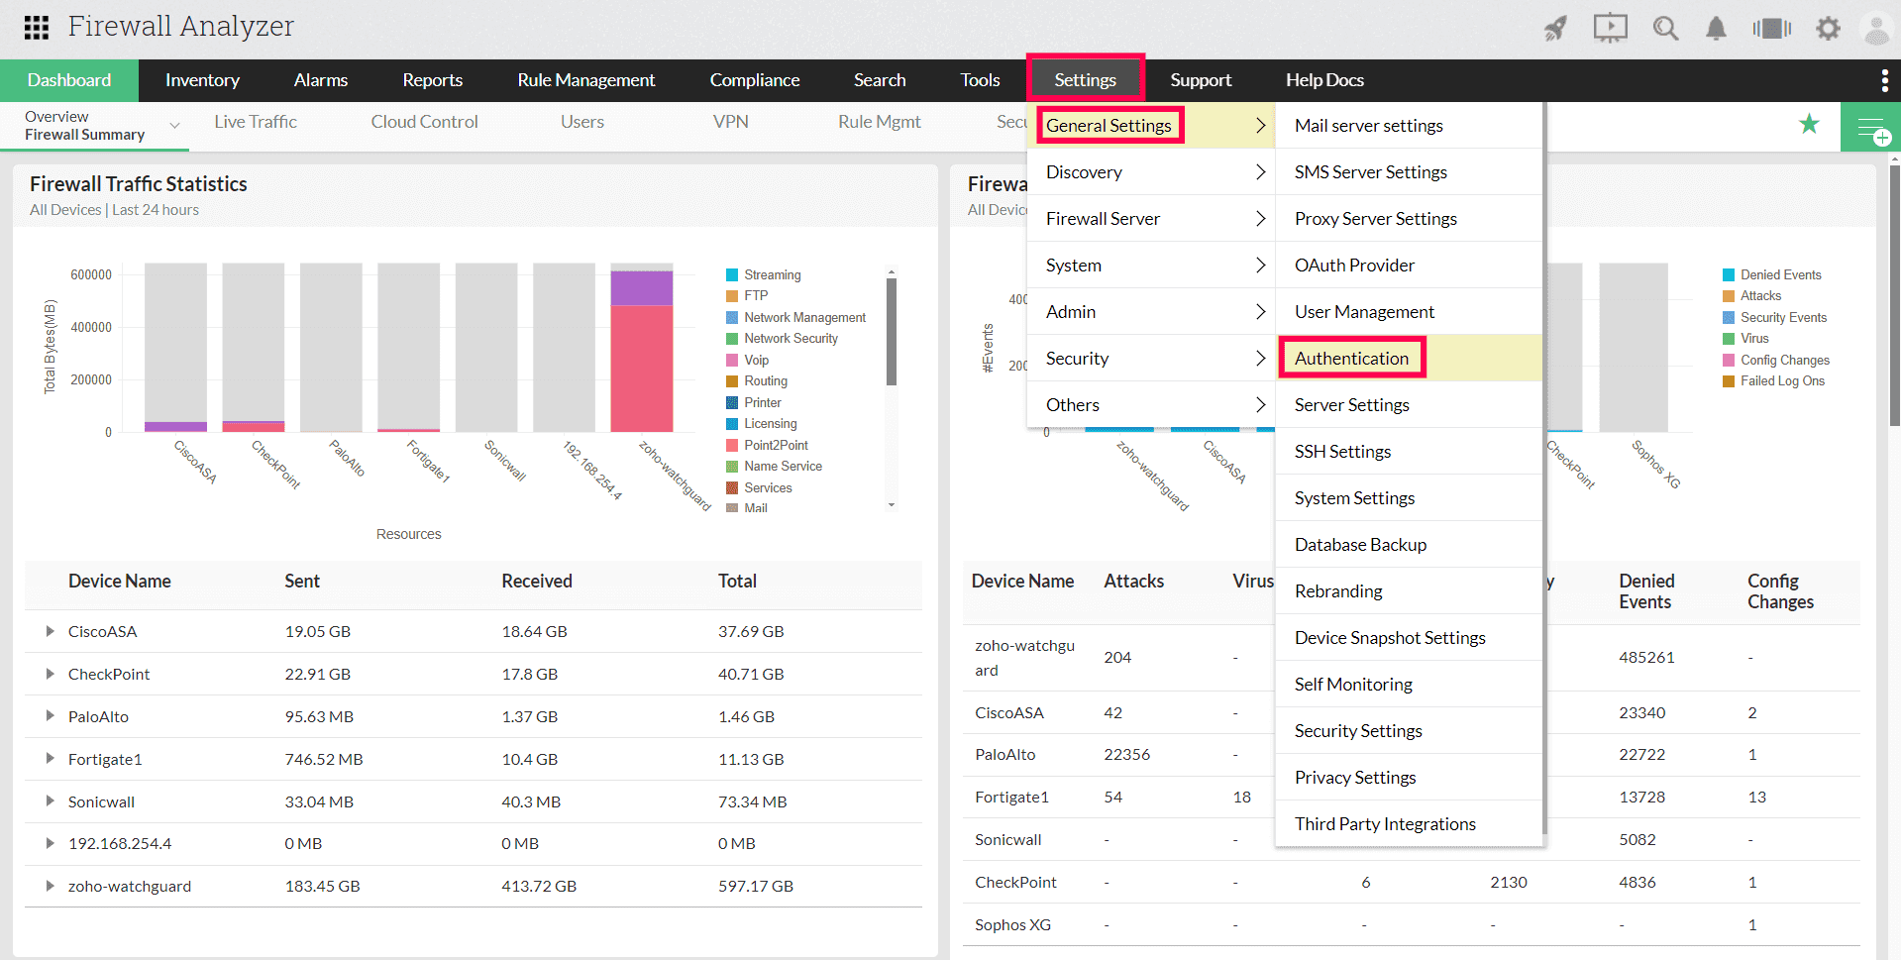1901x960 pixels.
Task: Click the Streaming color swatch in the legend
Action: coord(731,274)
